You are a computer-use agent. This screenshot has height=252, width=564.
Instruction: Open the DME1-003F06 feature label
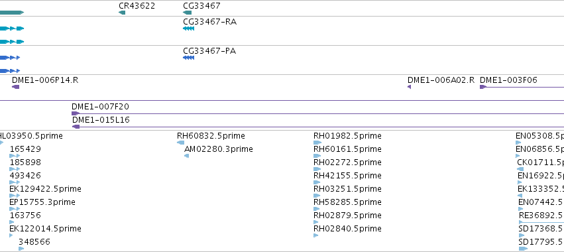[508, 80]
